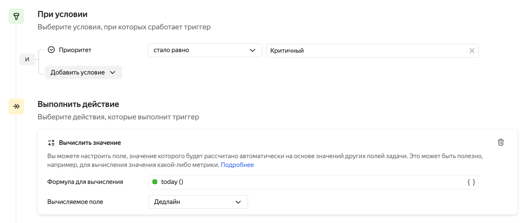Click the yellow double-arrow action icon
The image size is (530, 223).
click(x=16, y=106)
